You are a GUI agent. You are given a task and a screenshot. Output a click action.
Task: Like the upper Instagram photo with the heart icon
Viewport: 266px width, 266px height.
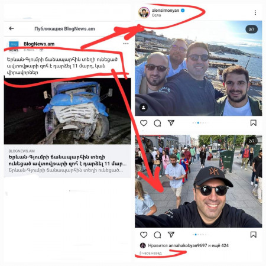click(x=144, y=123)
